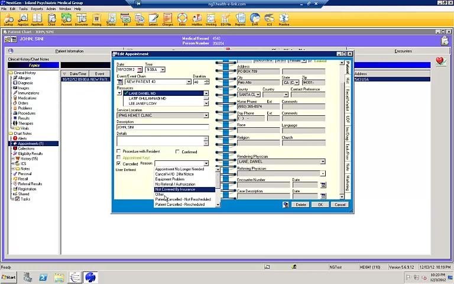Click the OK button
Viewport: 454px width, 284px height.
click(320, 205)
